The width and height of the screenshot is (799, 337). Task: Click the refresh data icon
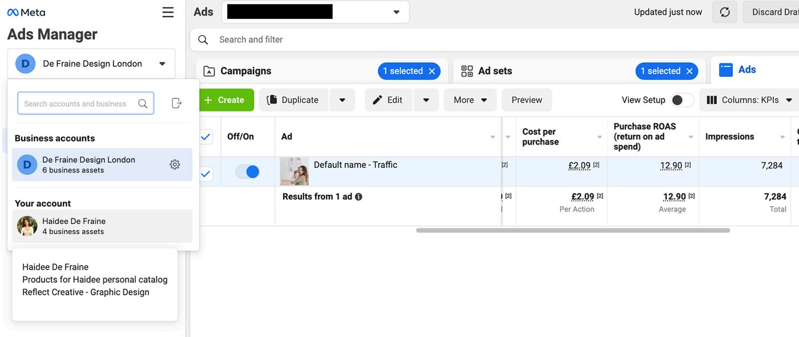click(725, 12)
